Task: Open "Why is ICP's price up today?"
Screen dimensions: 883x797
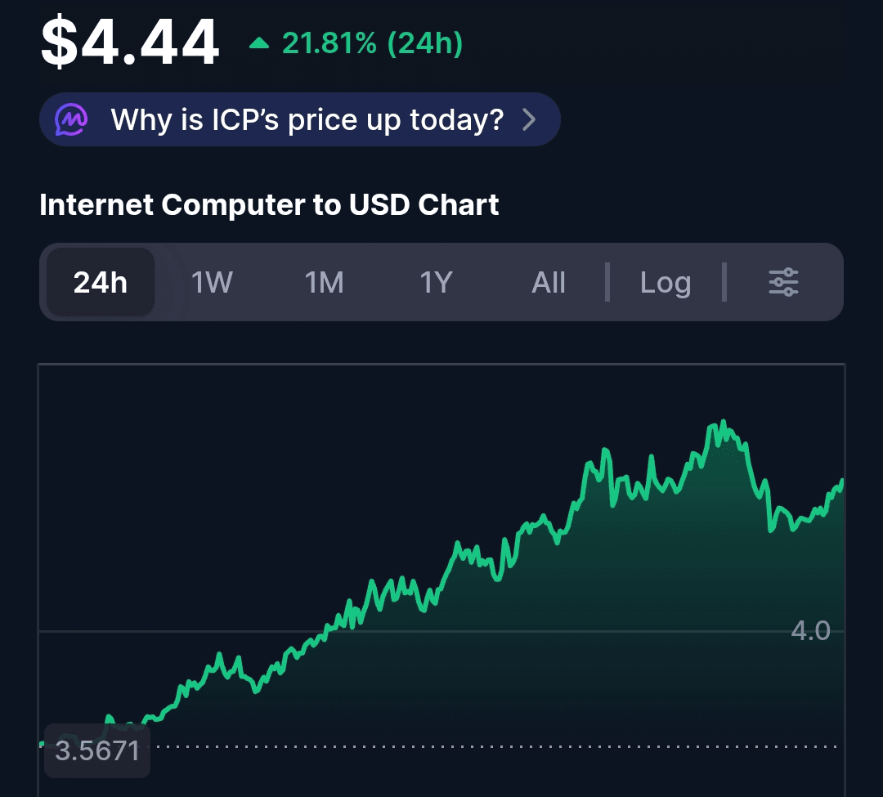Action: tap(307, 120)
